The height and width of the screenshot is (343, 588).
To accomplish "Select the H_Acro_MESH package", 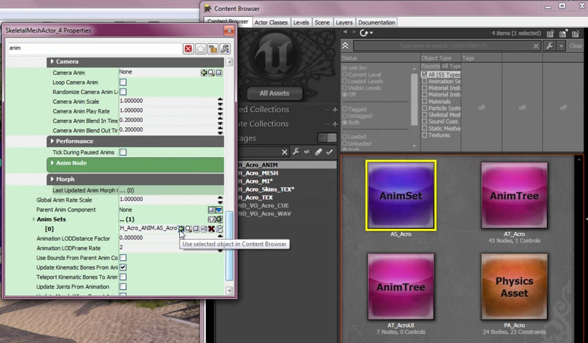I will coord(258,173).
